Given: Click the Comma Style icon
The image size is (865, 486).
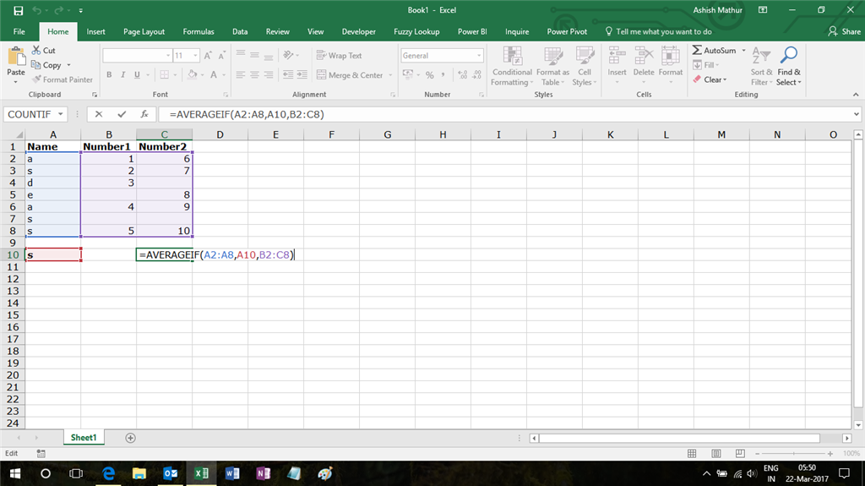Looking at the screenshot, I should (x=443, y=75).
